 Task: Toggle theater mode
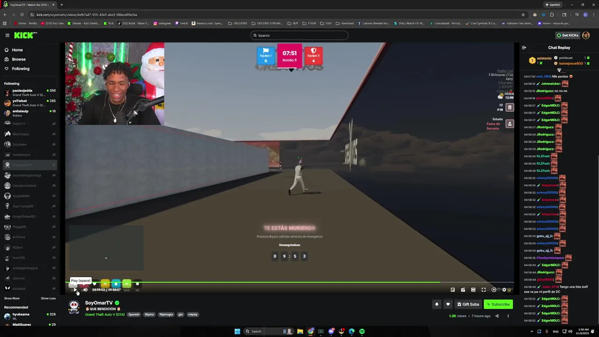coord(473,290)
